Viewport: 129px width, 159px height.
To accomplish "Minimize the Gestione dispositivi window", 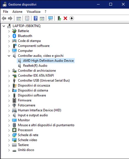I will click(x=98, y=4).
